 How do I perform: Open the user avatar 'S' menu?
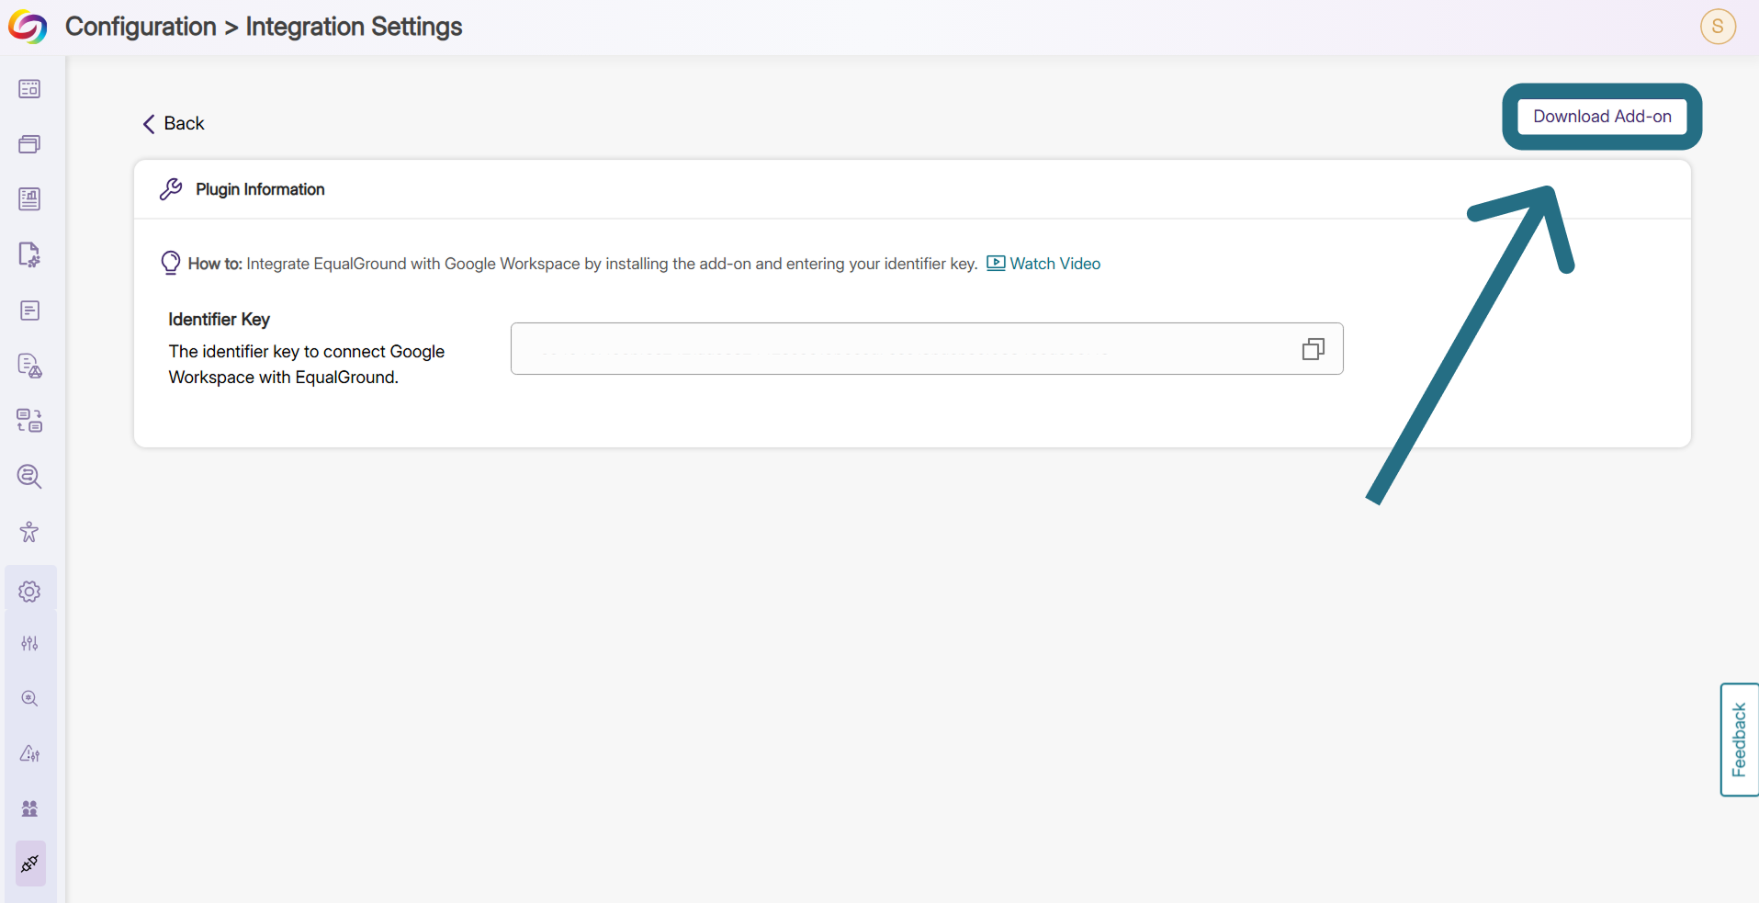coord(1718,27)
